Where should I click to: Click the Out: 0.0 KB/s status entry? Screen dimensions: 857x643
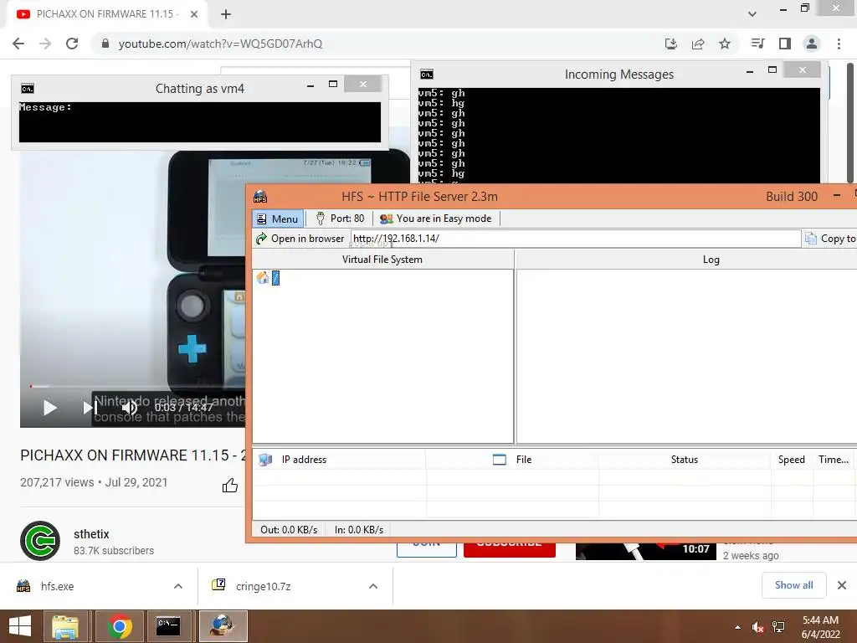pos(289,530)
